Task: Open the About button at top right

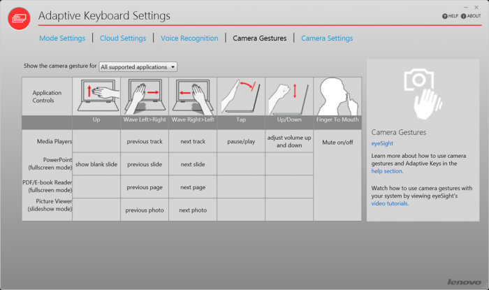Action: click(x=471, y=16)
